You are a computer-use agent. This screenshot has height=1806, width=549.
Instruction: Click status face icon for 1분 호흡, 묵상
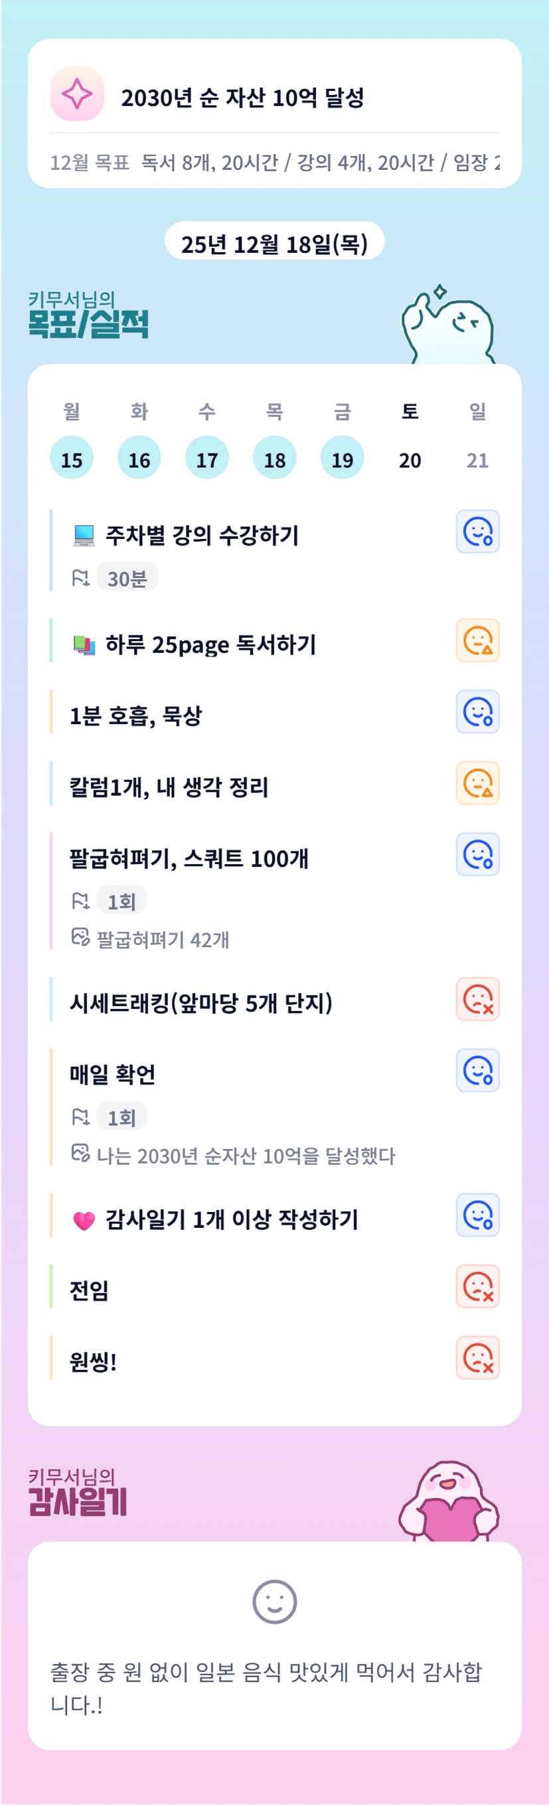click(477, 712)
